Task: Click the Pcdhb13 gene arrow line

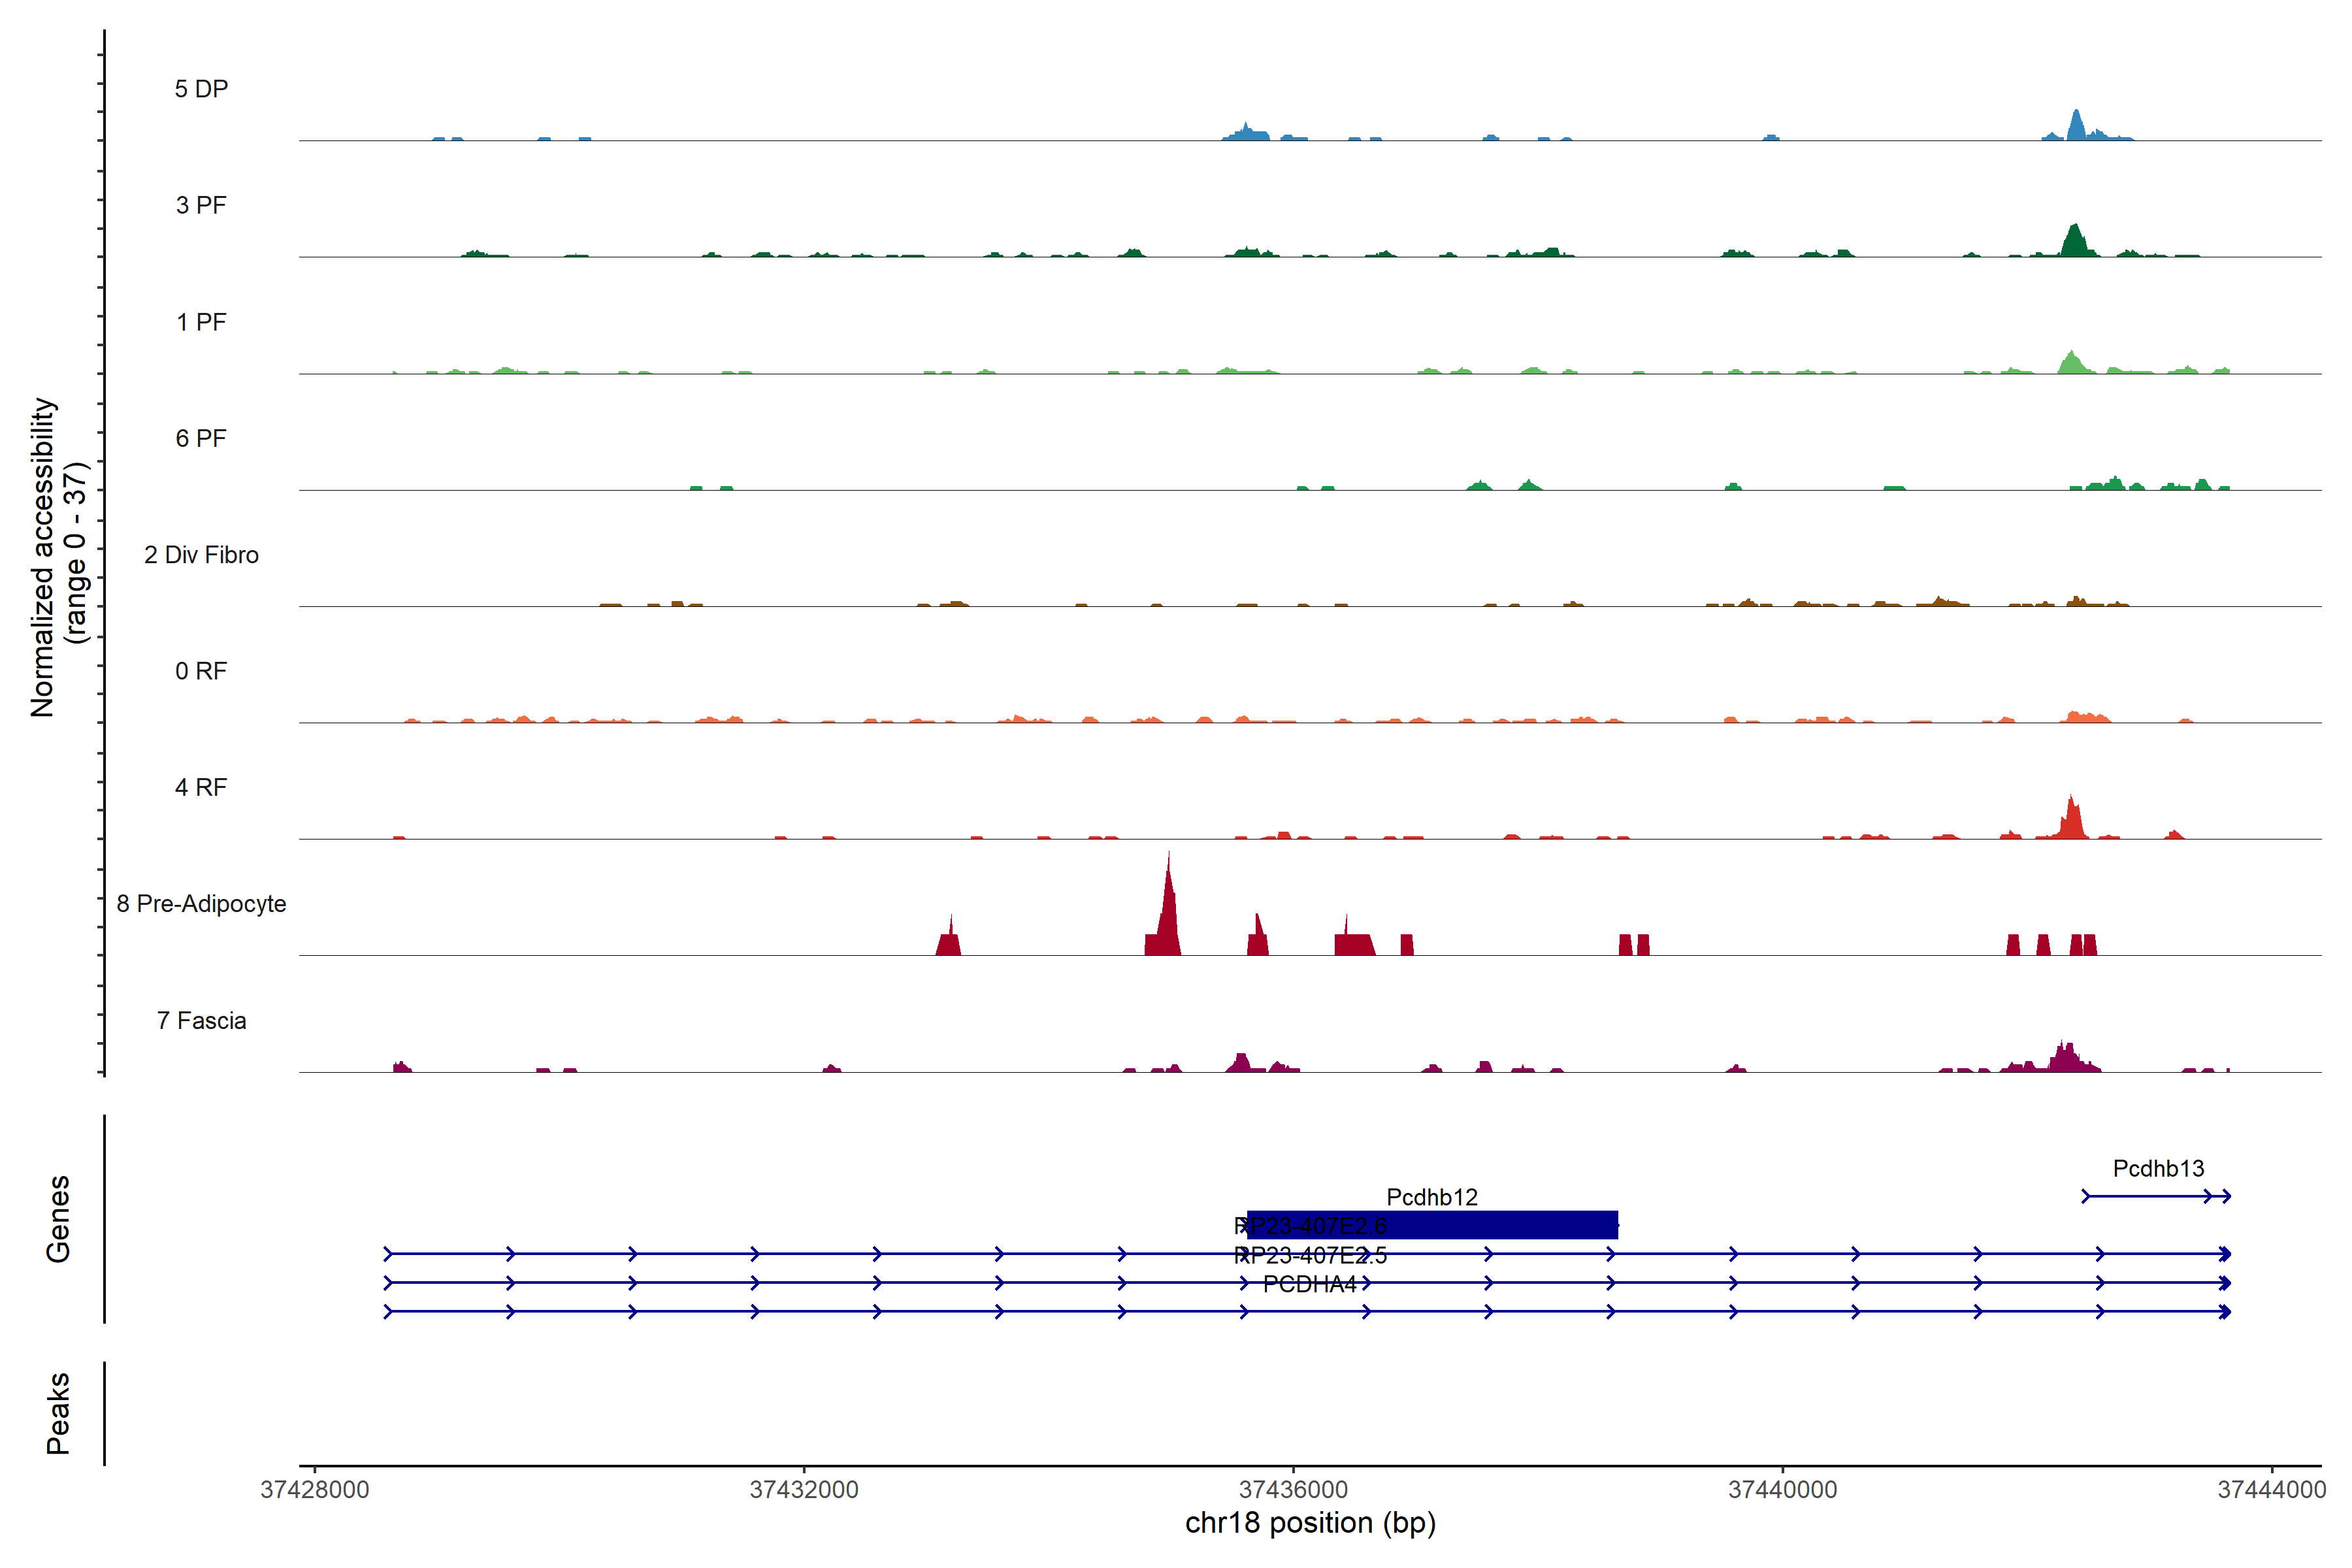Action: pos(2150,1196)
